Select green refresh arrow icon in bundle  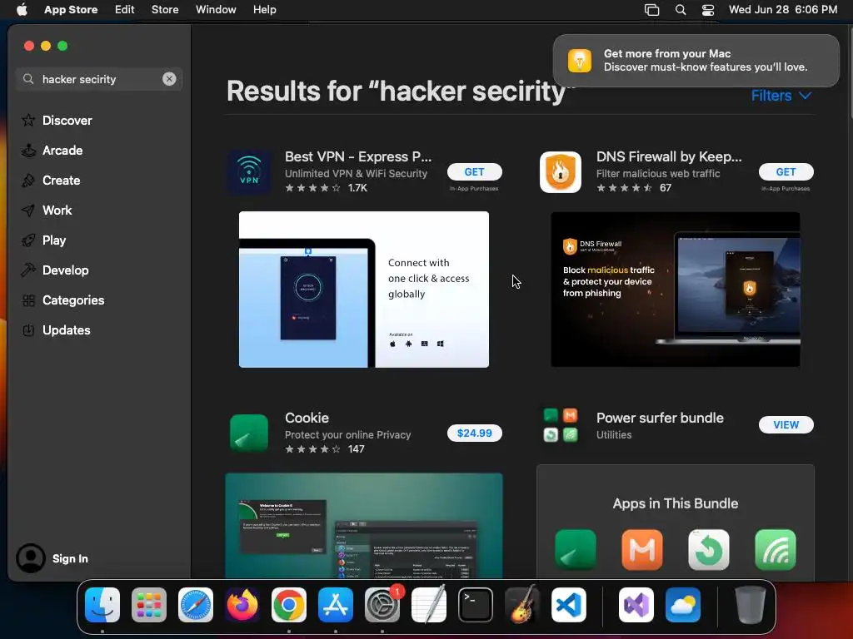click(x=708, y=549)
